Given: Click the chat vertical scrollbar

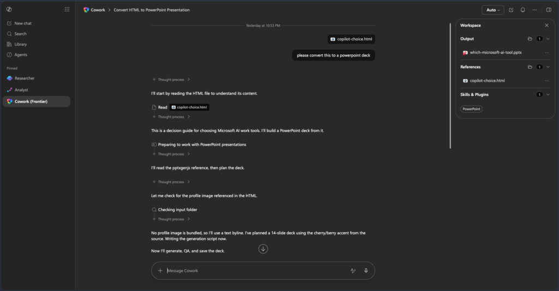Looking at the screenshot, I should pyautogui.click(x=450, y=86).
